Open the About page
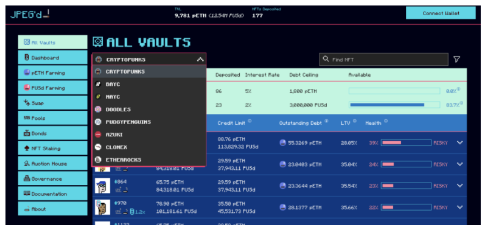 click(52, 209)
